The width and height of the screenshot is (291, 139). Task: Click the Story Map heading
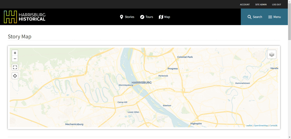[x=19, y=37]
